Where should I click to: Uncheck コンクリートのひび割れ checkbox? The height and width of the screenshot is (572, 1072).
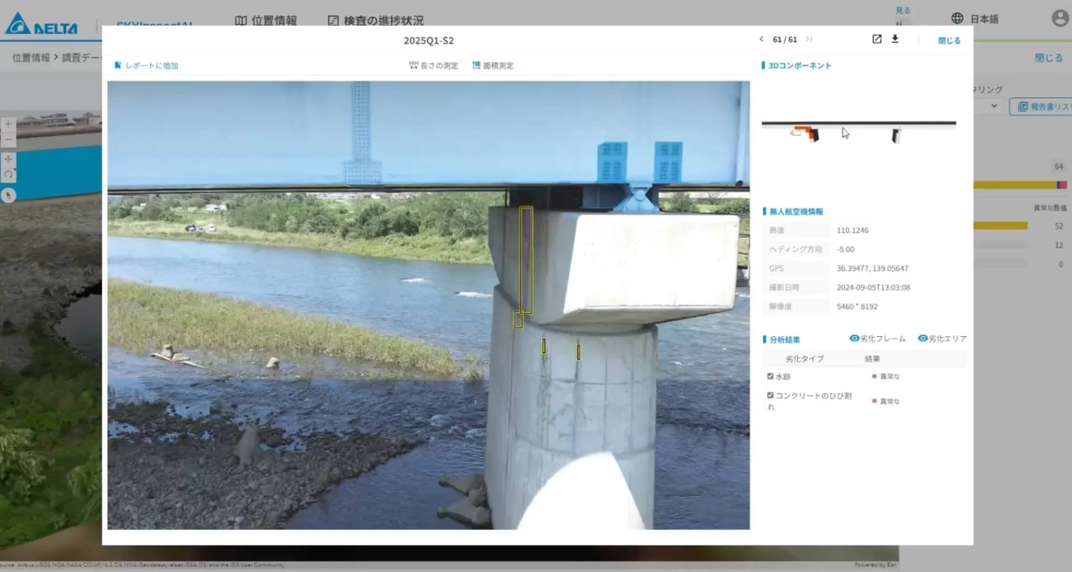[770, 395]
